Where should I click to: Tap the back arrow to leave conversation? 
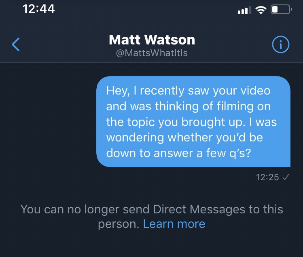point(16,44)
